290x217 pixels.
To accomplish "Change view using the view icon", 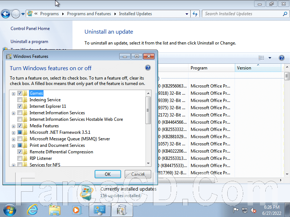I will click(x=261, y=58).
